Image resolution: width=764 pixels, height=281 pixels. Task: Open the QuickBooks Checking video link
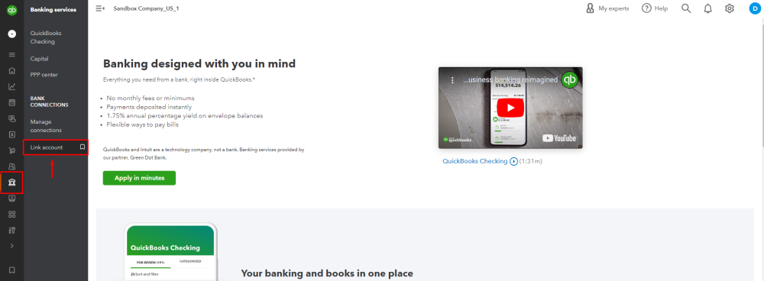pyautogui.click(x=475, y=161)
